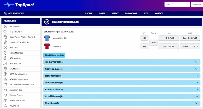Screen dimensions: 203x109
Task: Click the UFC on ESPN 43 glove icon
Action: 5,85
